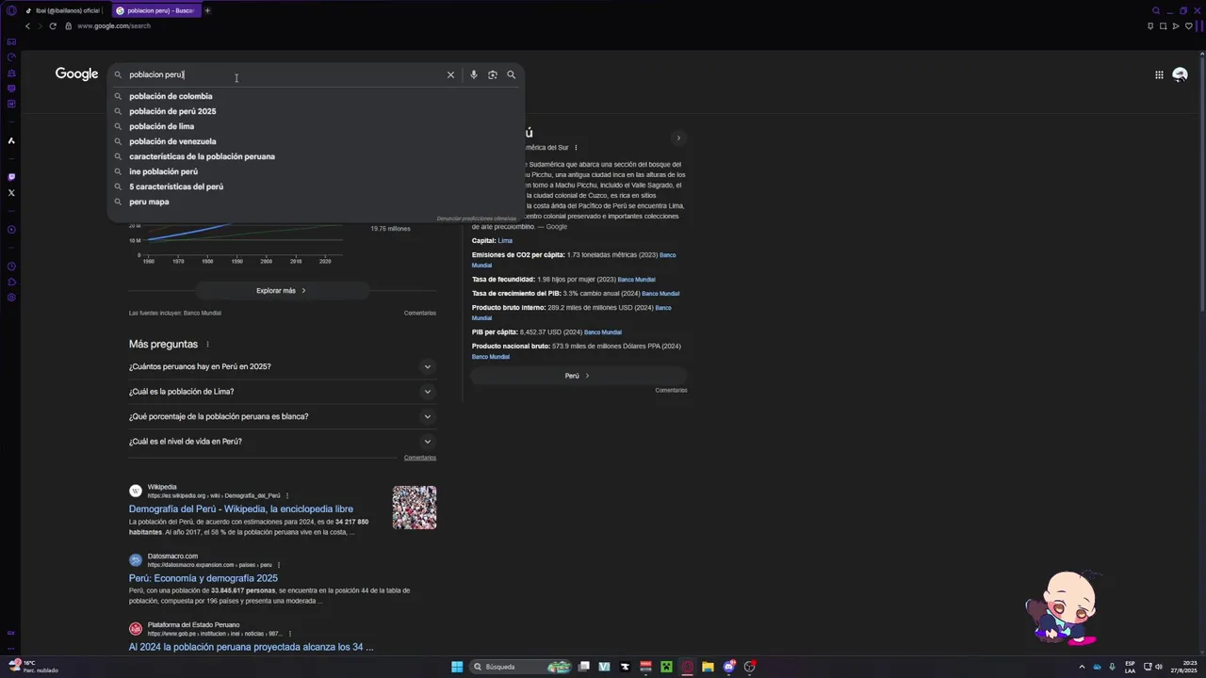Open the Windows Start menu
This screenshot has height=678, width=1206.
[x=457, y=667]
